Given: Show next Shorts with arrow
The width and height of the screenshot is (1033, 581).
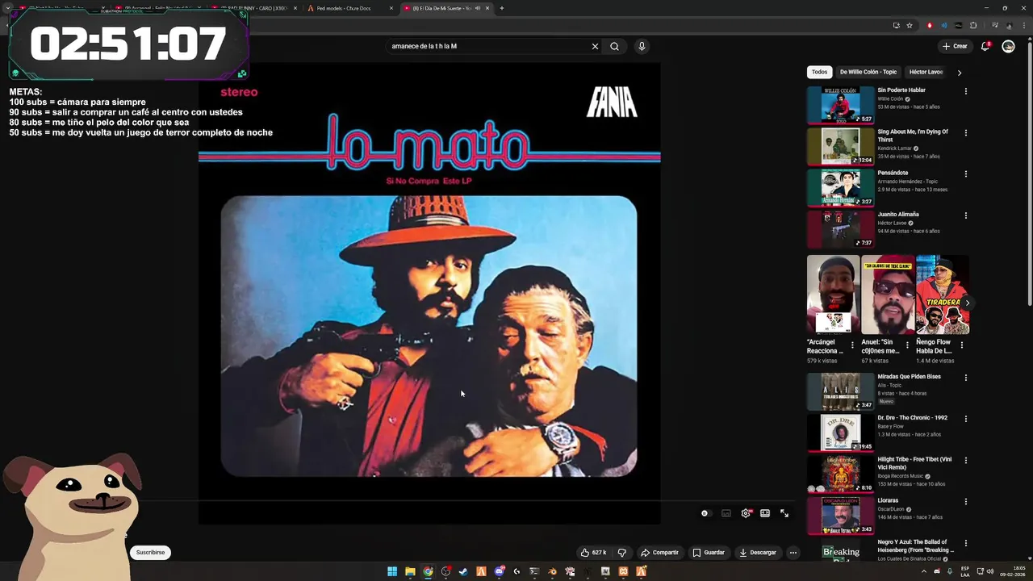Looking at the screenshot, I should [967, 303].
